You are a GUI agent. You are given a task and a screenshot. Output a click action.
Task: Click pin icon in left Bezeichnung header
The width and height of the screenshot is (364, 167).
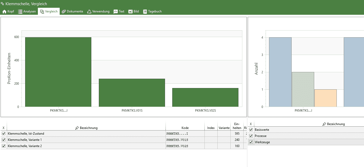point(77,128)
